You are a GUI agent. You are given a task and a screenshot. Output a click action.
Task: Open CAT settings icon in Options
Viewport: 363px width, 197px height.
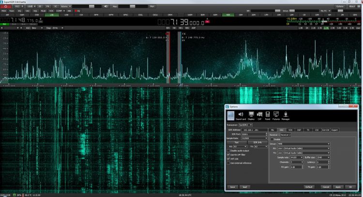click(x=259, y=116)
